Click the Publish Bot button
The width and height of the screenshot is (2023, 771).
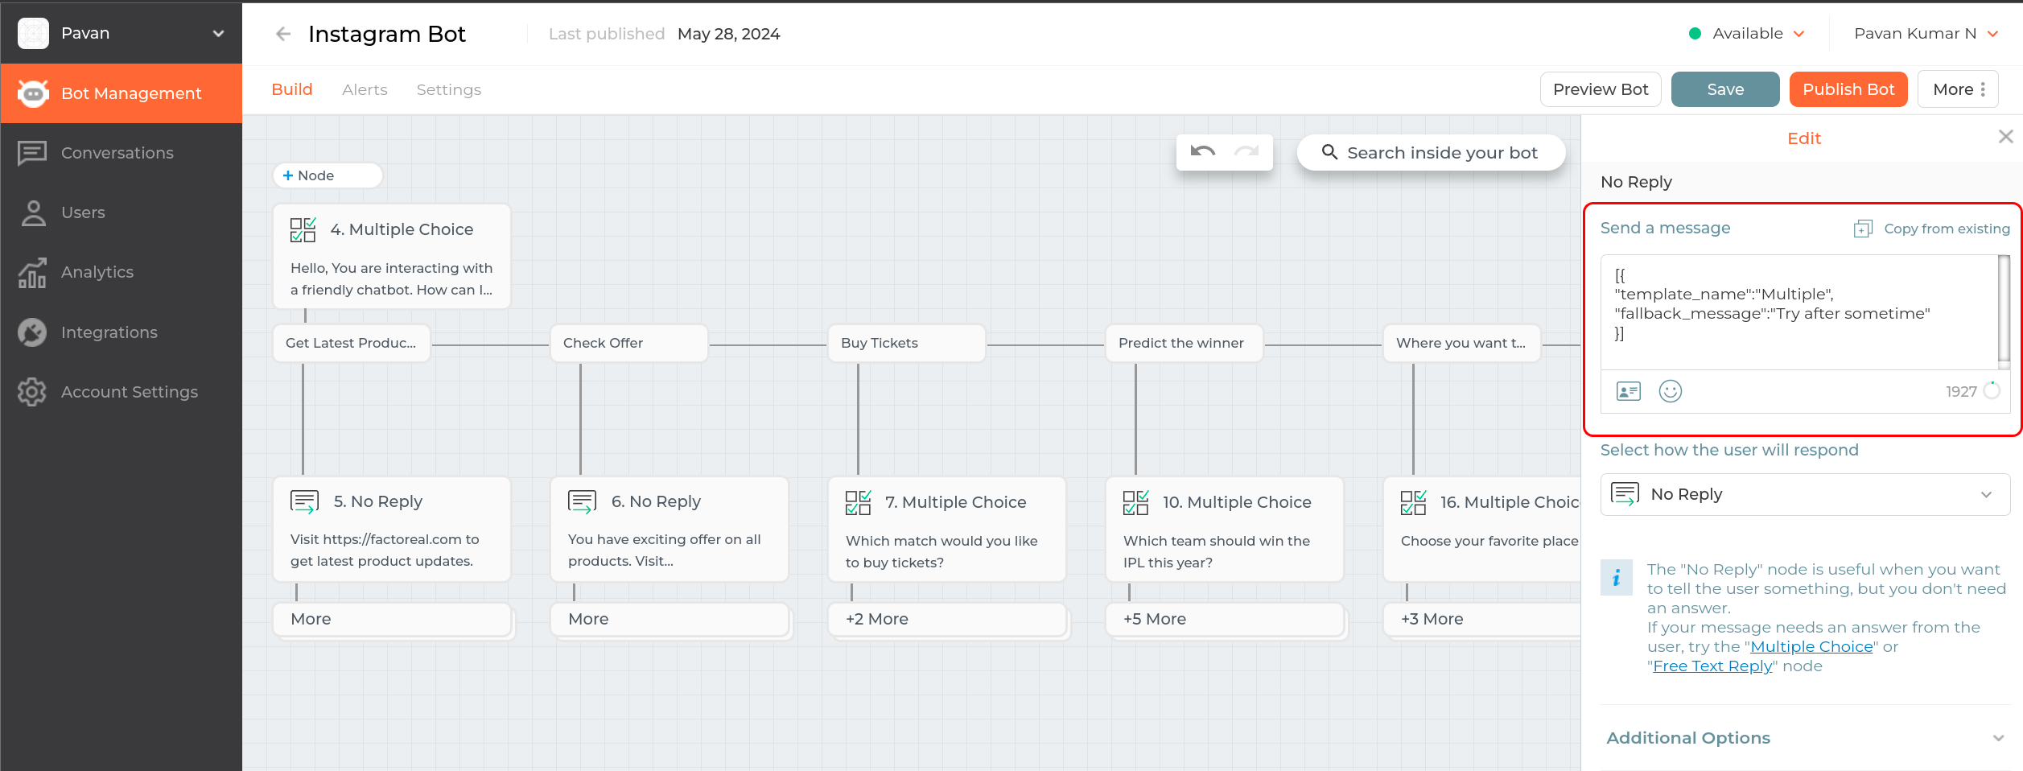[1848, 89]
